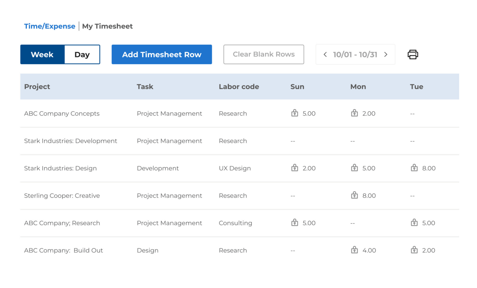The height and width of the screenshot is (288, 477).
Task: Select Sterling Cooper: Creative project
Action: 62,196
